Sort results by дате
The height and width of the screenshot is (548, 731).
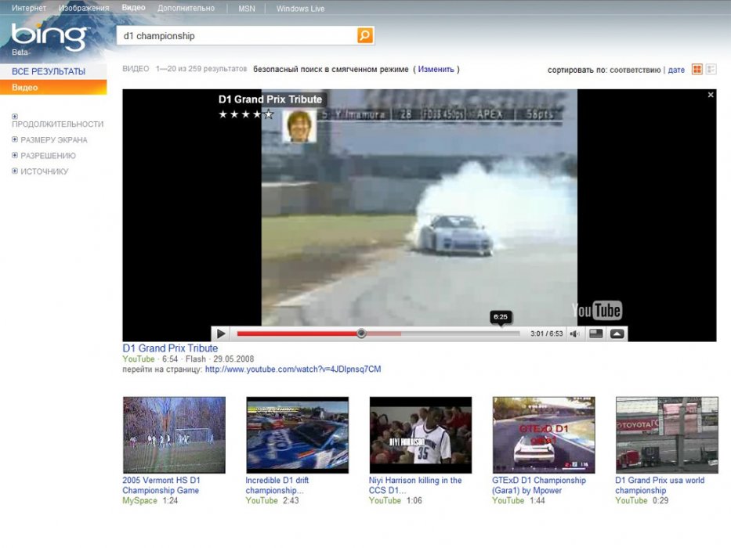click(x=676, y=70)
